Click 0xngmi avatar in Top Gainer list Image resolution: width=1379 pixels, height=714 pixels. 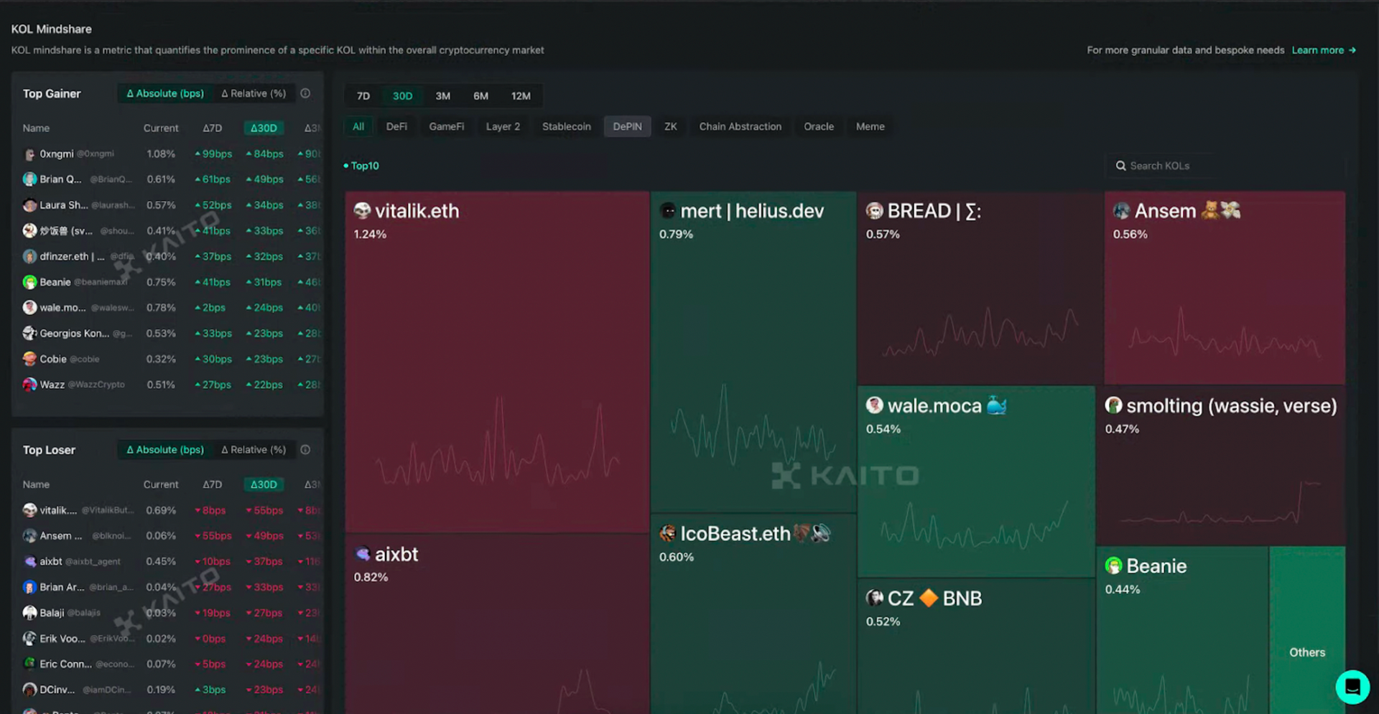click(x=29, y=154)
